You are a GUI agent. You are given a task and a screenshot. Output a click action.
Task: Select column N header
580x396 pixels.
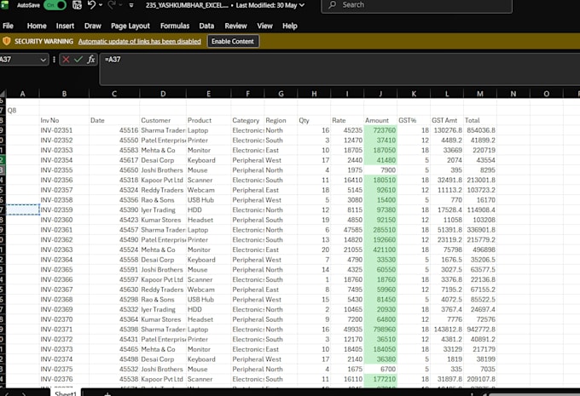pyautogui.click(x=513, y=94)
